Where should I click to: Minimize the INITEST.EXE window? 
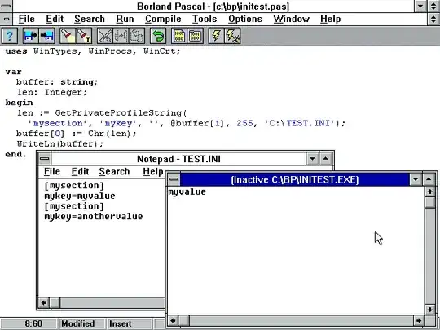point(416,179)
